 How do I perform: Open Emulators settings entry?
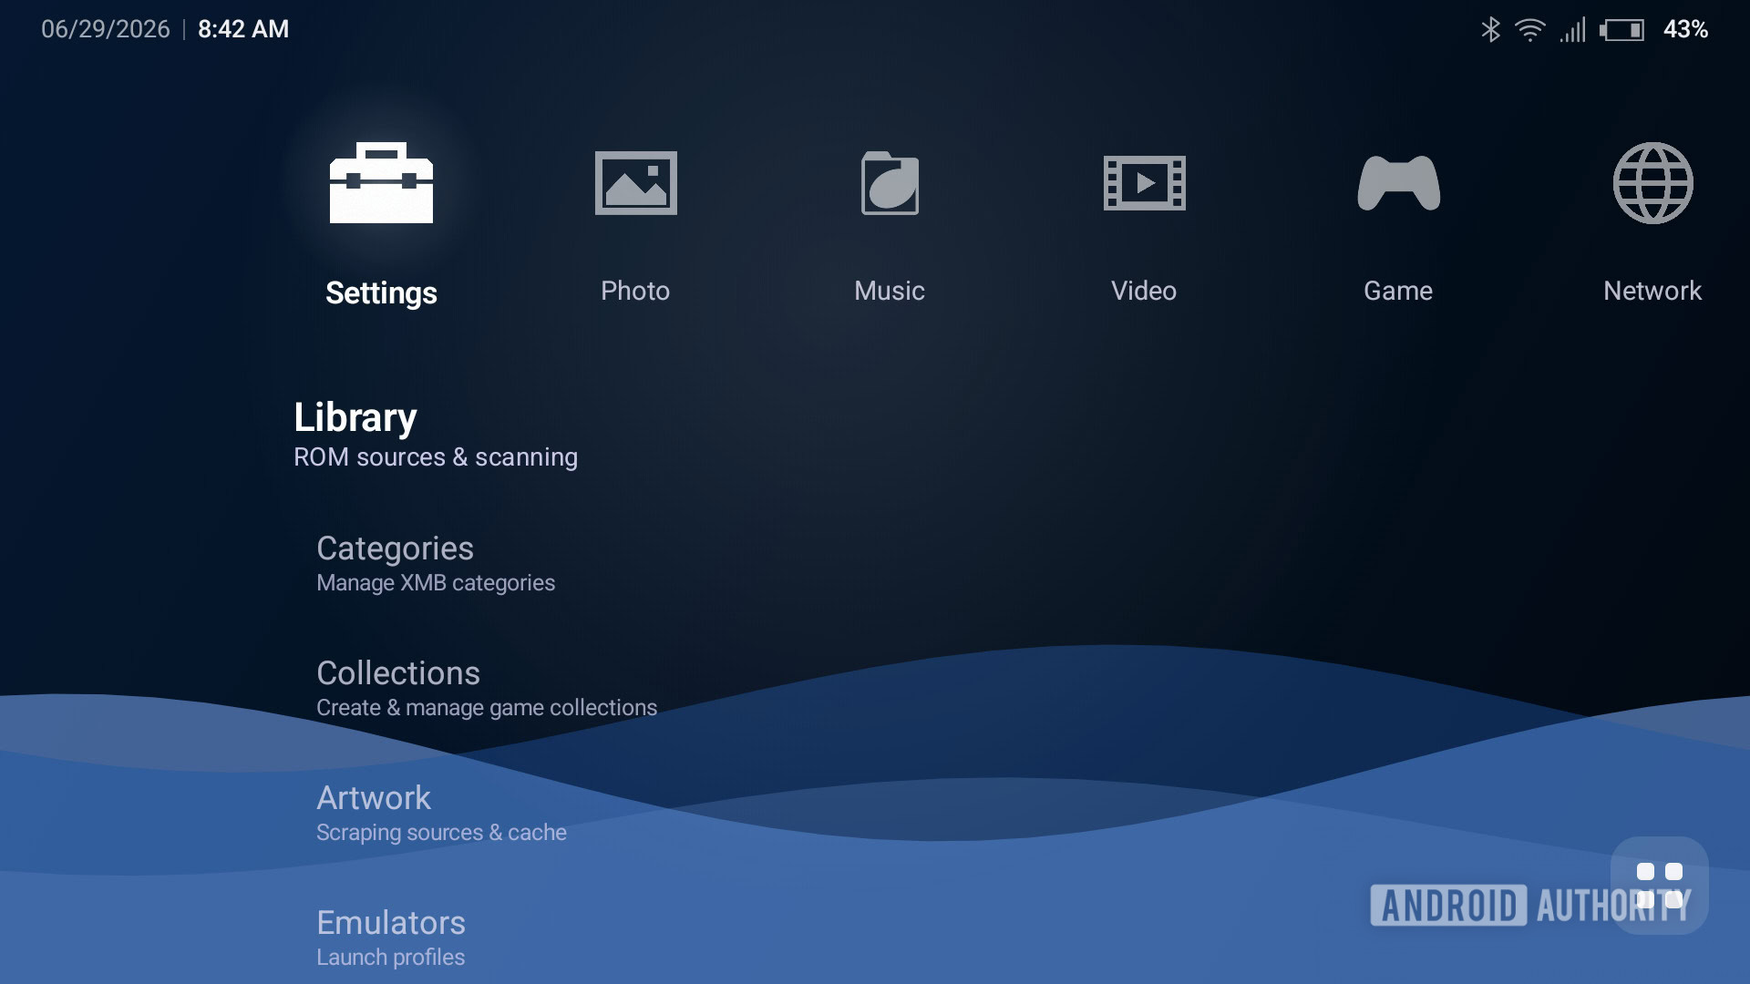pos(391,938)
